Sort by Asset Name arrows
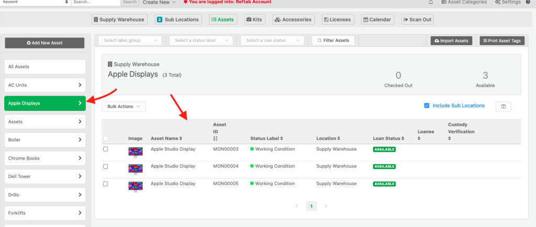This screenshot has width=536, height=227. click(x=181, y=139)
